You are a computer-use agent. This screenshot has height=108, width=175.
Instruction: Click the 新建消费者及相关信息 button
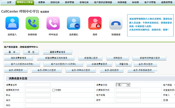coord(56,58)
